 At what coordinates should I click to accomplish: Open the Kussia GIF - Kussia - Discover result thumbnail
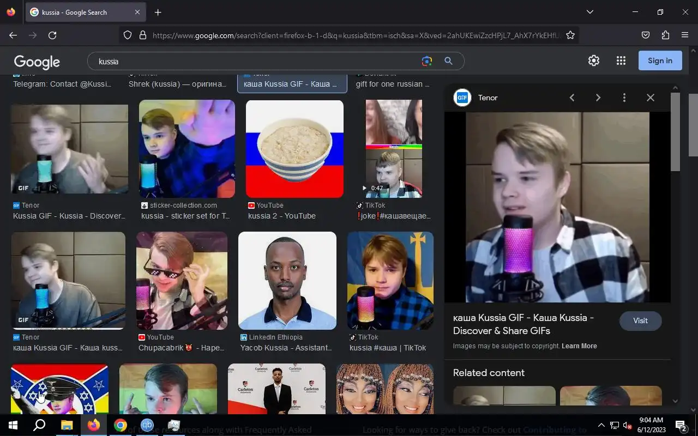[x=69, y=149]
